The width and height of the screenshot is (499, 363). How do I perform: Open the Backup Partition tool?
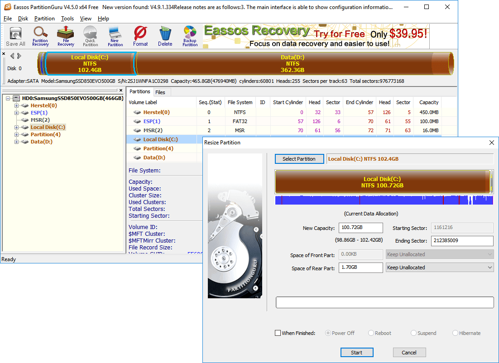(x=190, y=36)
